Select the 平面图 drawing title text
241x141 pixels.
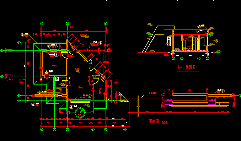[154, 121]
